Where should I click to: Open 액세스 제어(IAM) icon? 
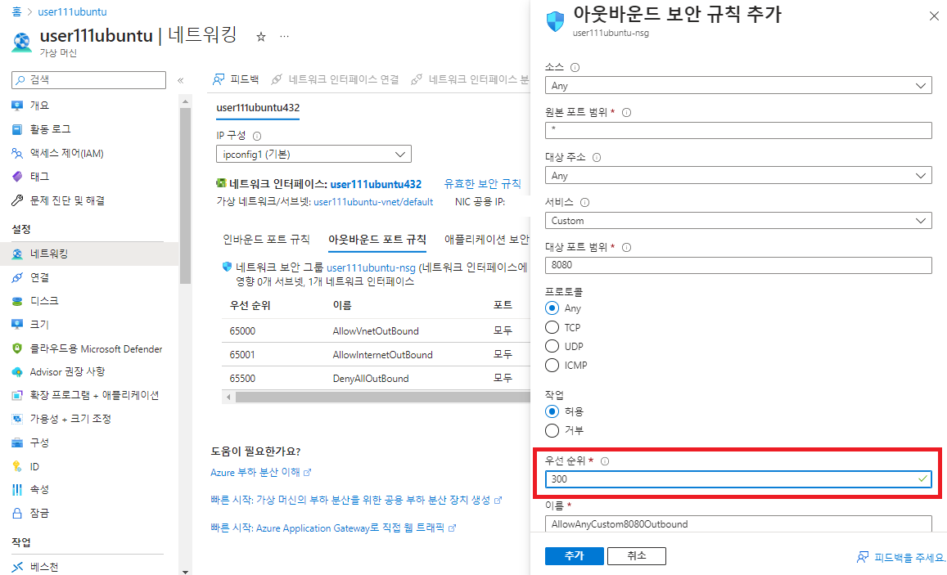[x=17, y=153]
